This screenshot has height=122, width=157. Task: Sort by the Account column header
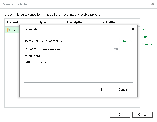(12, 22)
